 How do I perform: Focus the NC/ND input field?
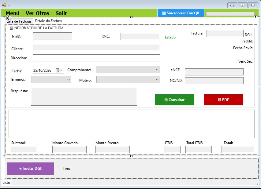(x=214, y=81)
